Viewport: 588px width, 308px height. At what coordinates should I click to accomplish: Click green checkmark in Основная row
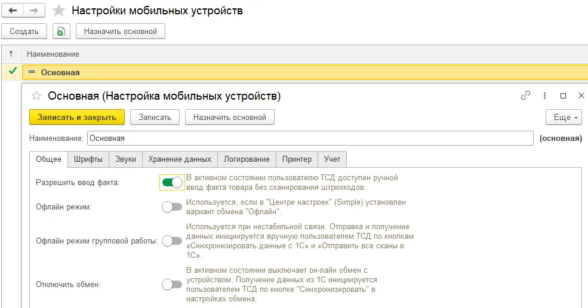pyautogui.click(x=13, y=71)
